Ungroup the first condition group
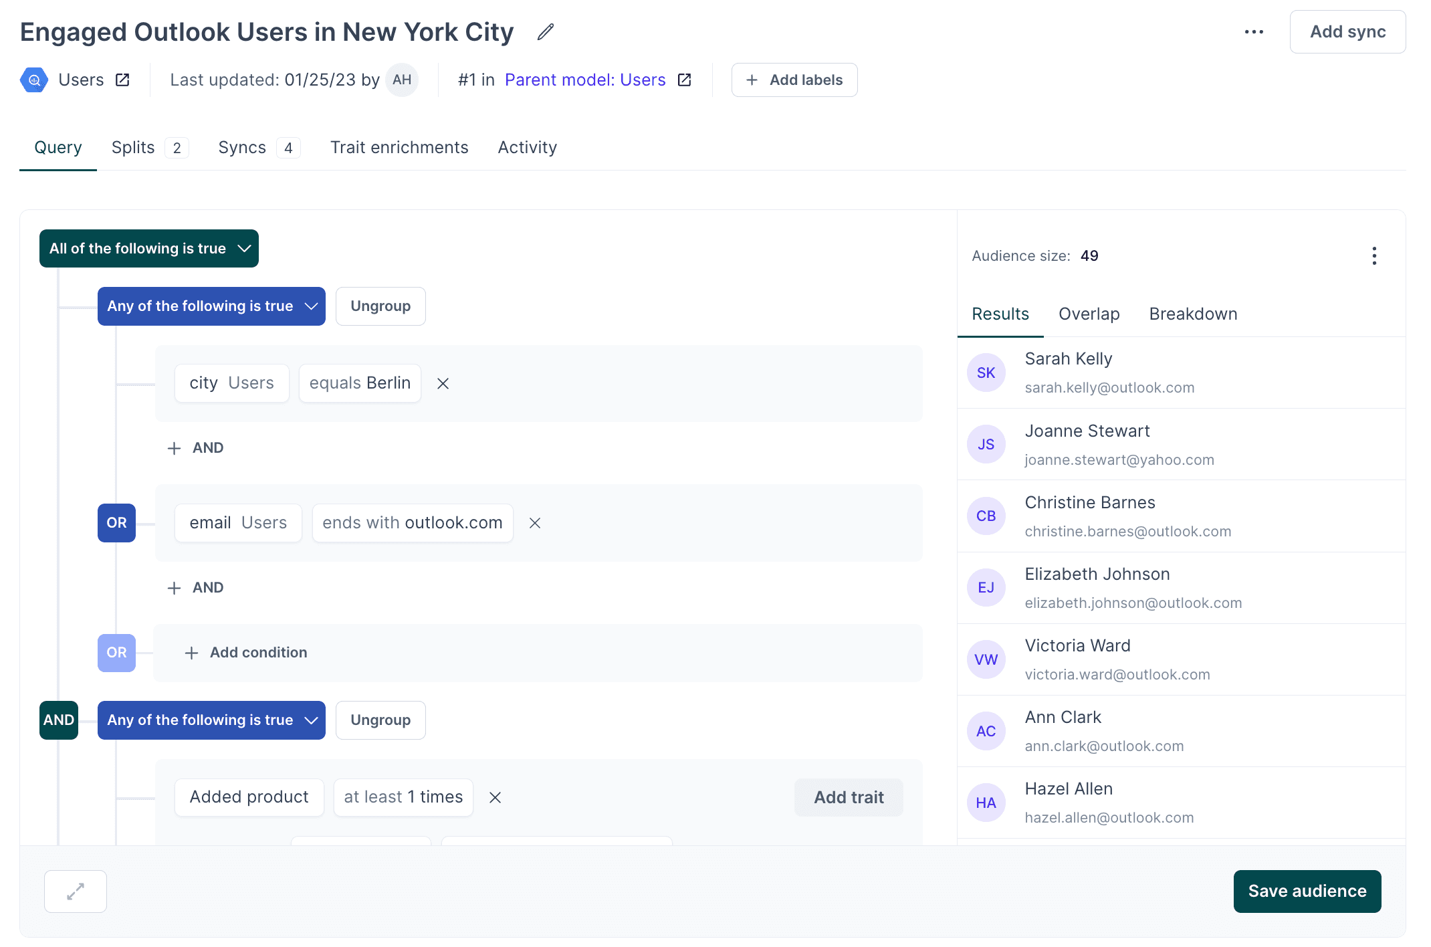The width and height of the screenshot is (1431, 947). point(380,306)
